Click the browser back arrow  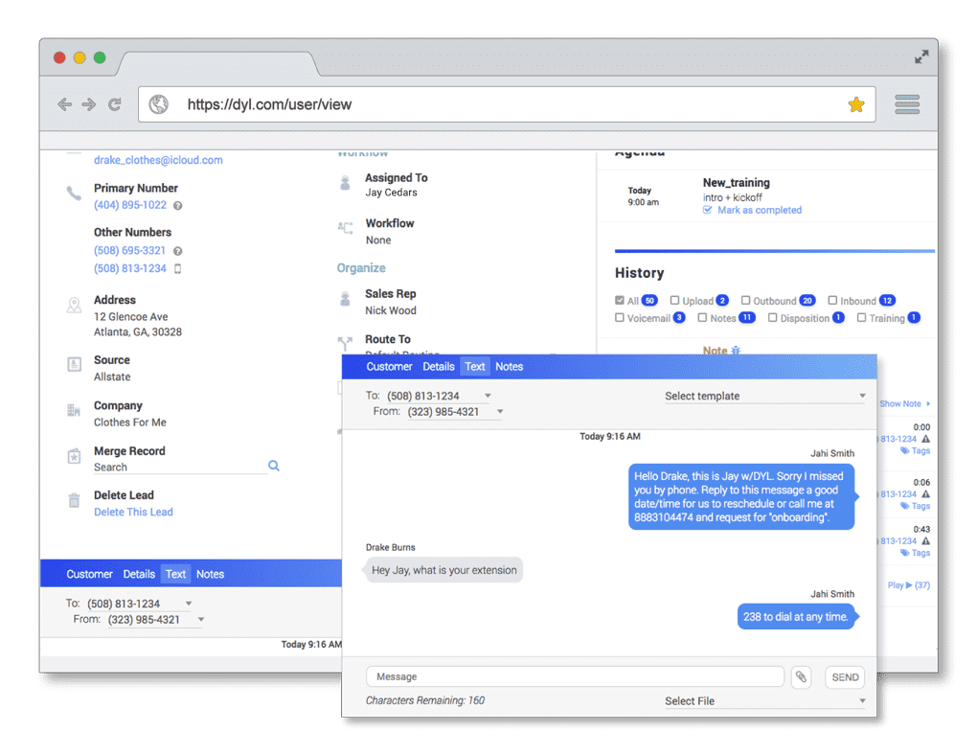click(x=64, y=104)
